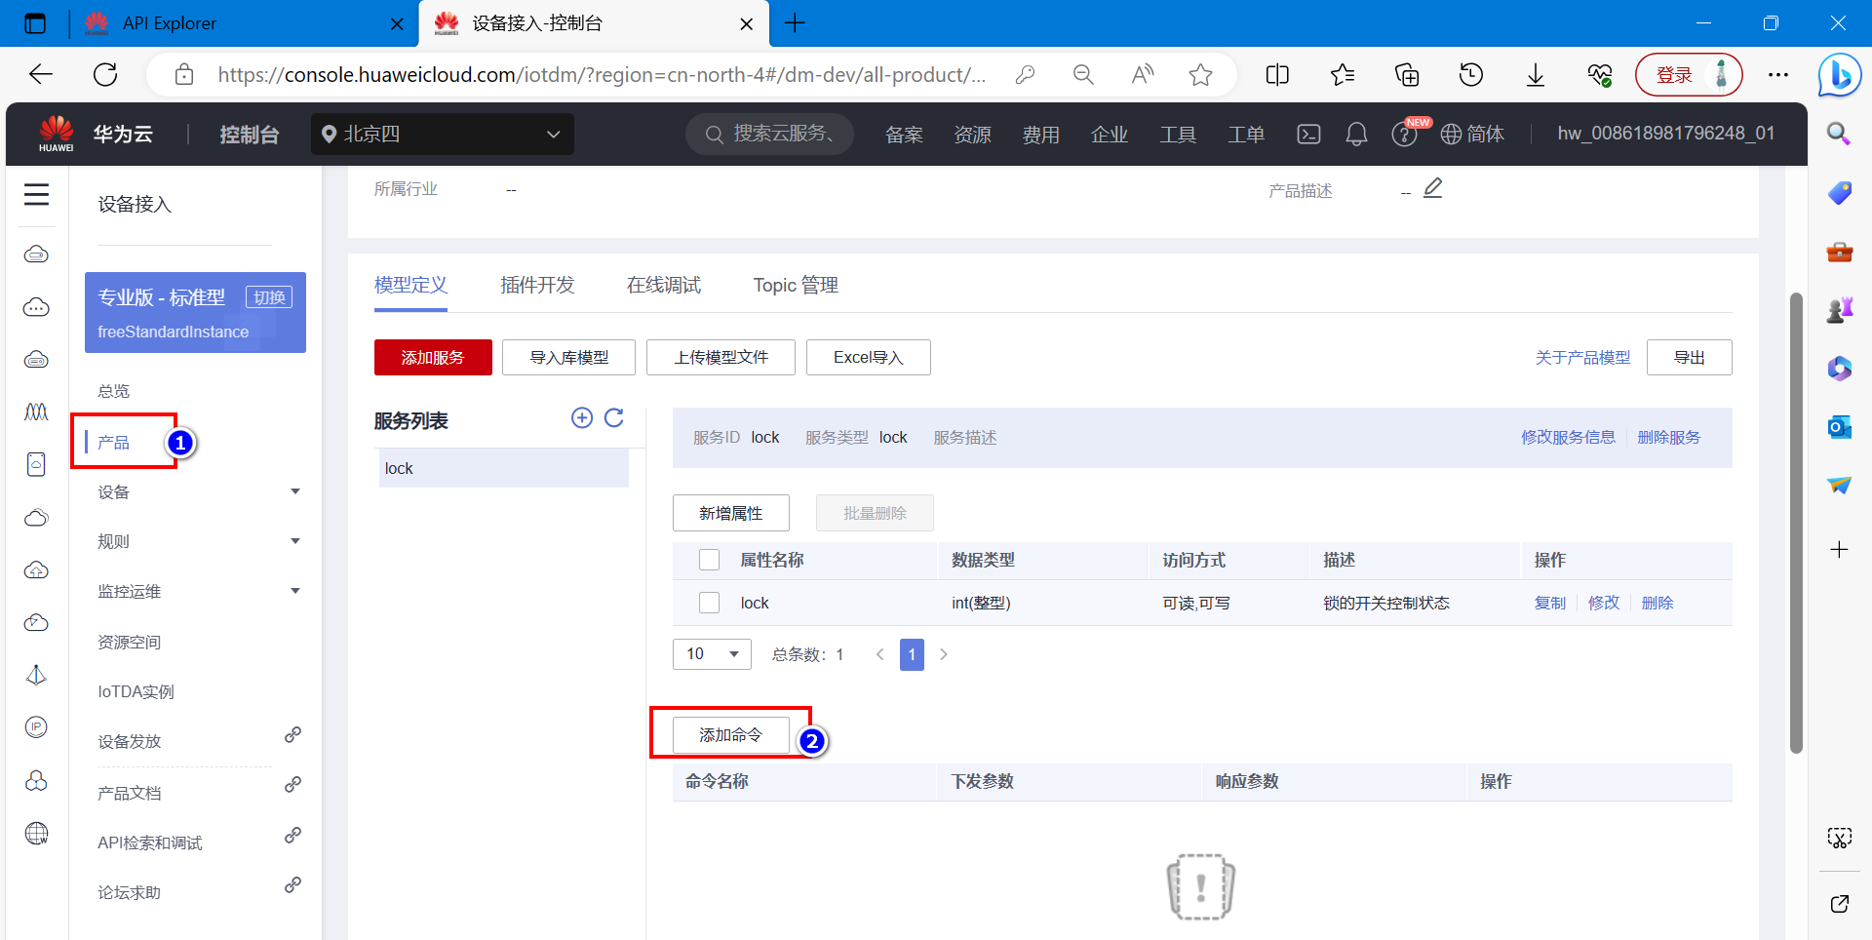1872x940 pixels.
Task: Select the lock service in 服务列表
Action: pyautogui.click(x=503, y=468)
